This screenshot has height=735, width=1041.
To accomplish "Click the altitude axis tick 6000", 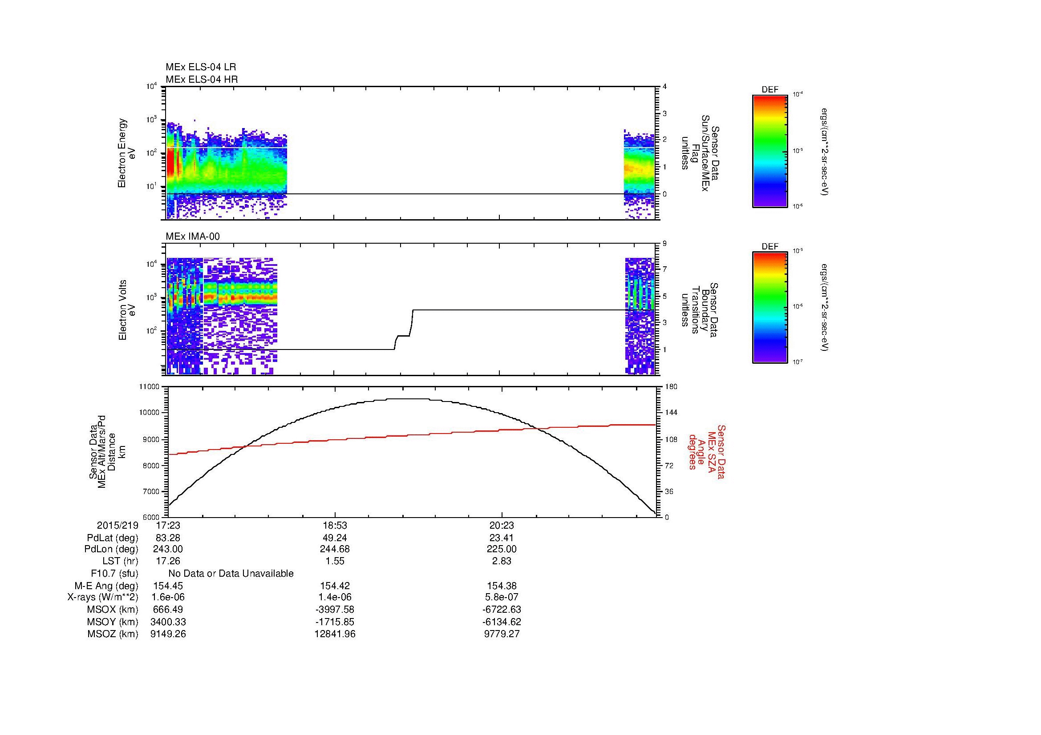I will pos(151,517).
